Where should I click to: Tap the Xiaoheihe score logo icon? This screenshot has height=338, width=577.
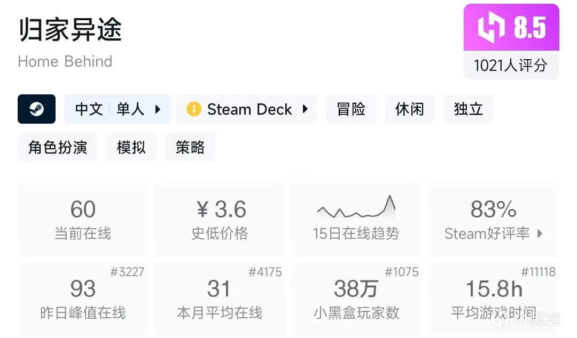[x=490, y=27]
